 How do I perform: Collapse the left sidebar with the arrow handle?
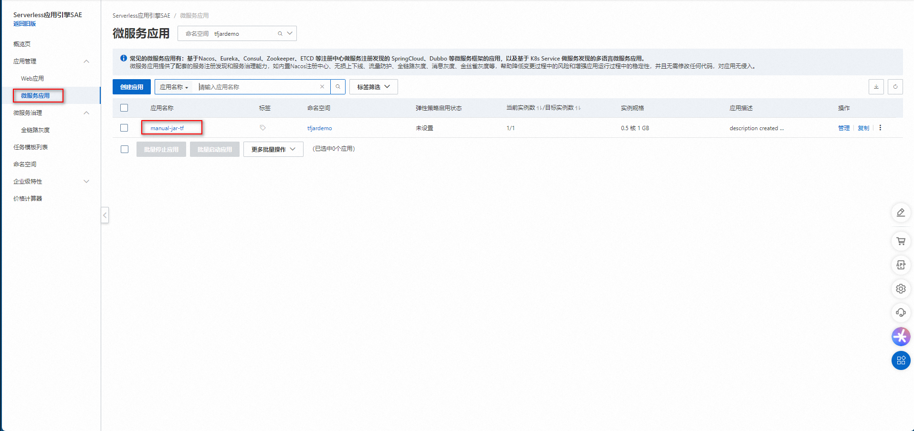point(105,215)
